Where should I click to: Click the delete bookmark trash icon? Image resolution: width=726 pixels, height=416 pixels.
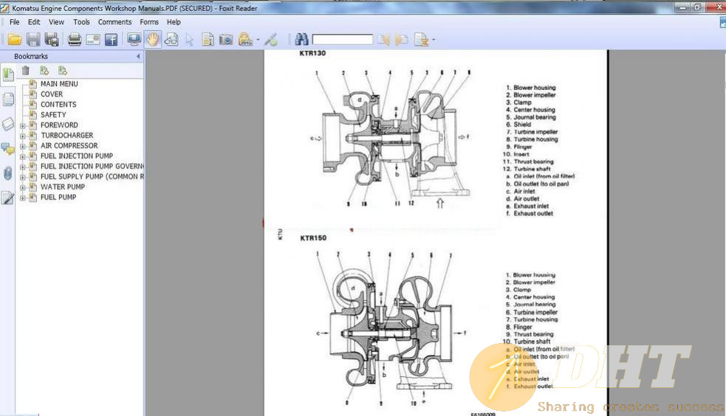click(25, 70)
